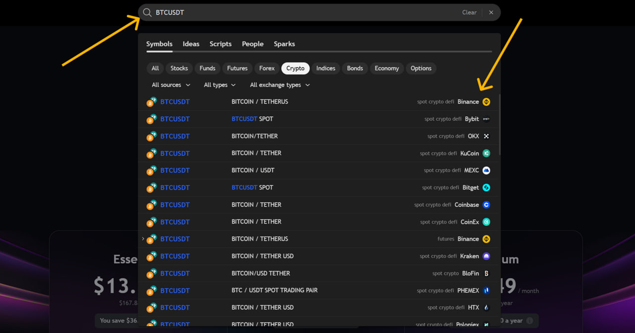Click BITCOIN / TETHERUS on futures row
635x333 pixels.
point(260,239)
